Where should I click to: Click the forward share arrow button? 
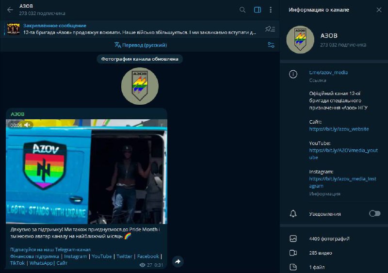(178, 261)
